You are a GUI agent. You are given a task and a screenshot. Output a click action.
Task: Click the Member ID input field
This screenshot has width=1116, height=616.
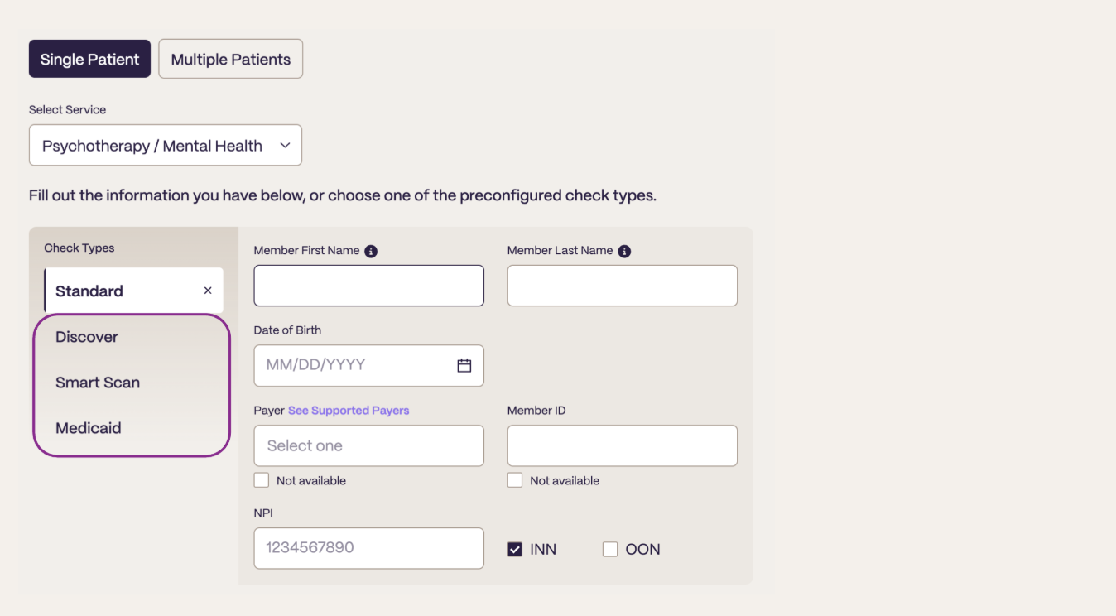[x=623, y=445]
